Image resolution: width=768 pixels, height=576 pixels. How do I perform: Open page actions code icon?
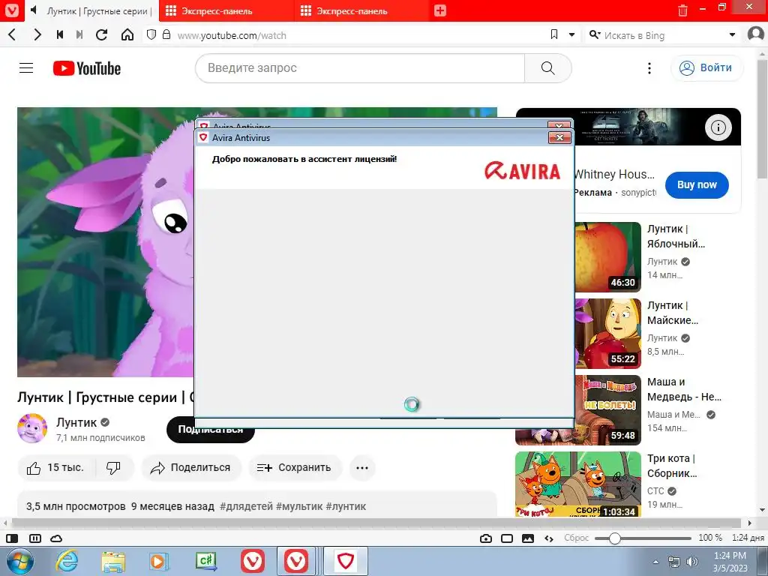549,538
